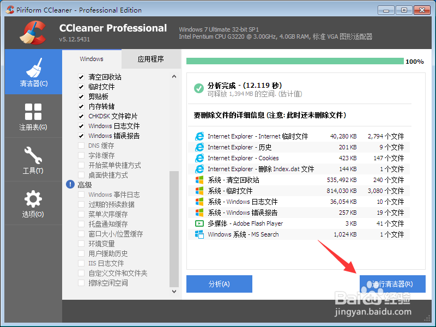This screenshot has width=436, height=327.
Task: Click the v5.12.5431 version text
Action: [75, 39]
